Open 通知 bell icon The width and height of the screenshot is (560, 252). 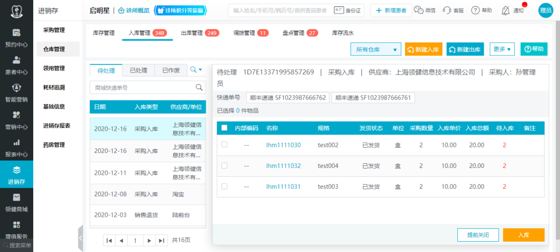coord(506,10)
